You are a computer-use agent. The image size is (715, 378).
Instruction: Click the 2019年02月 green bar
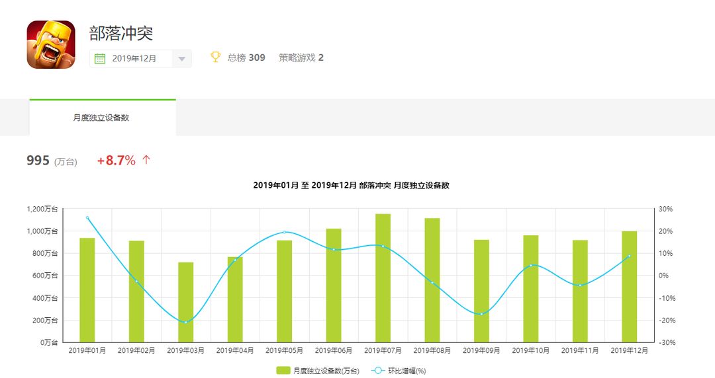pos(136,291)
